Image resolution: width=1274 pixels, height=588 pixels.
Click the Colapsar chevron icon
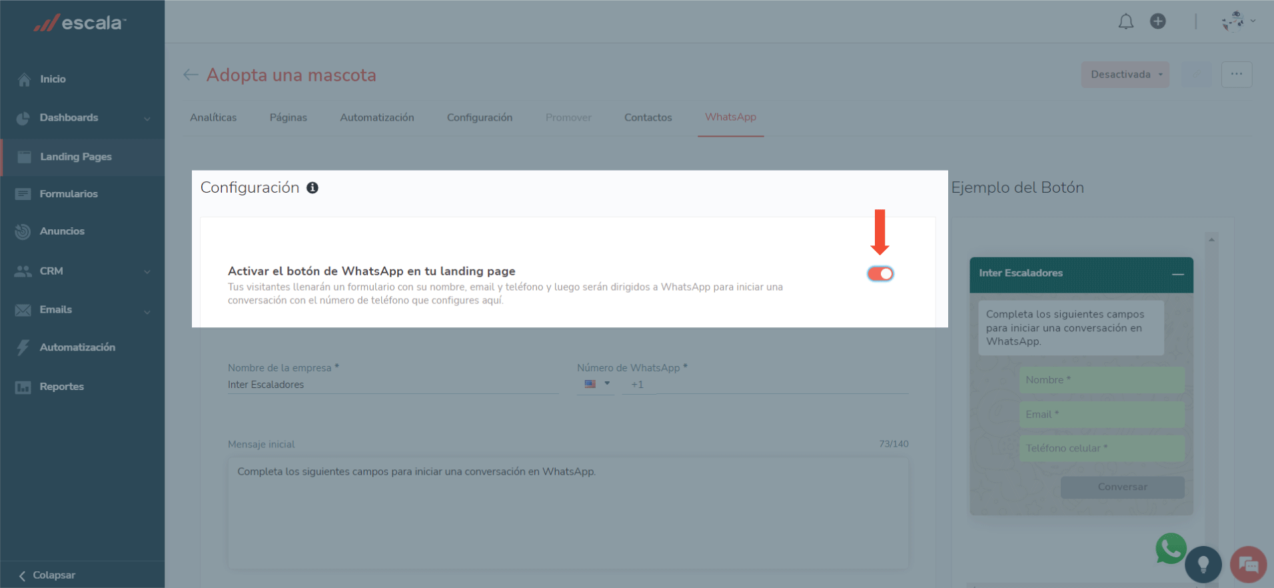22,576
